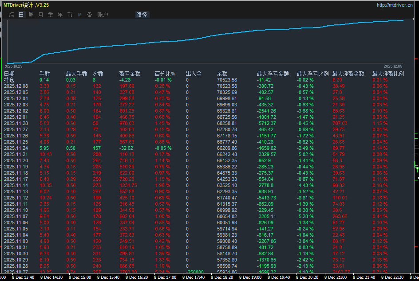Select the 2025.12.05 date row
The height and width of the screenshot is (281, 419).
click(16, 92)
